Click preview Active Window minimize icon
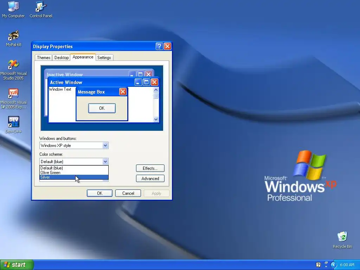 138,82
